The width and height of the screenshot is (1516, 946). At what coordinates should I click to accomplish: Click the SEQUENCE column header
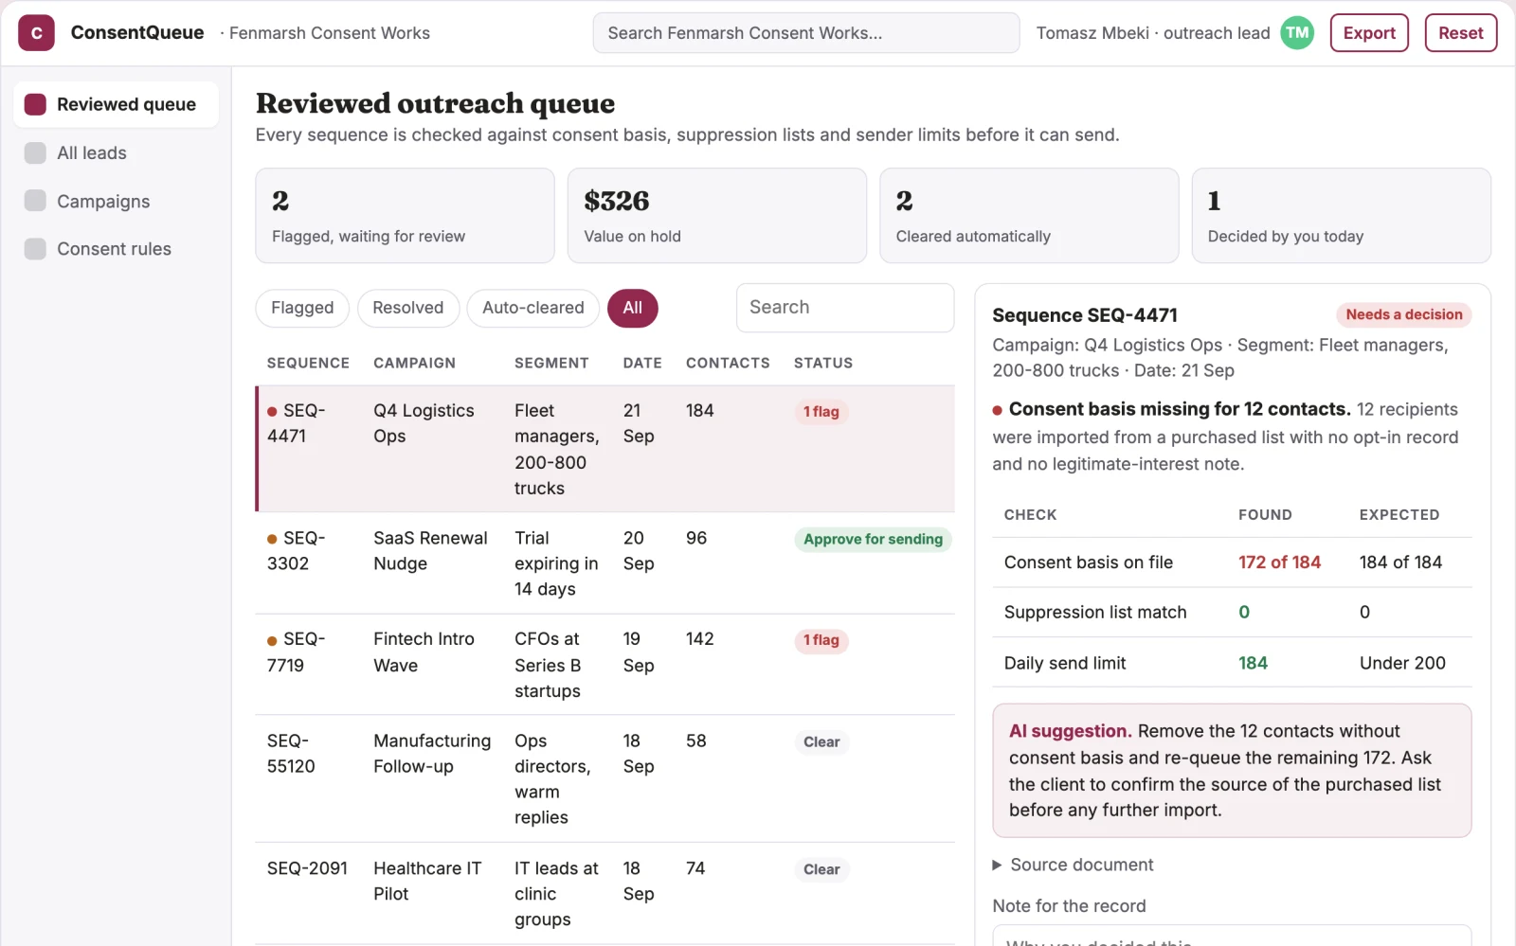308,364
